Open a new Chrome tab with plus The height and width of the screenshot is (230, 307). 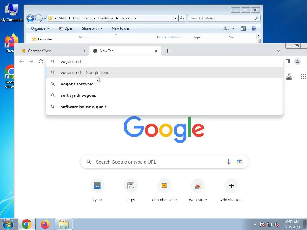coord(168,51)
